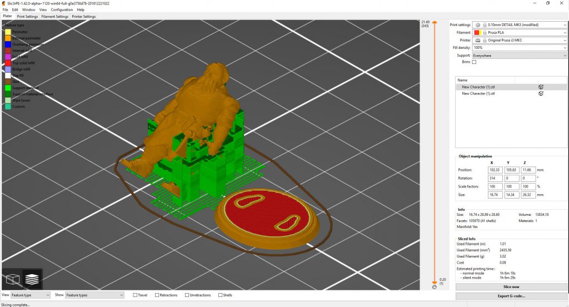Toggle the Travel moves checkbox
This screenshot has height=307, width=569.
(135, 295)
